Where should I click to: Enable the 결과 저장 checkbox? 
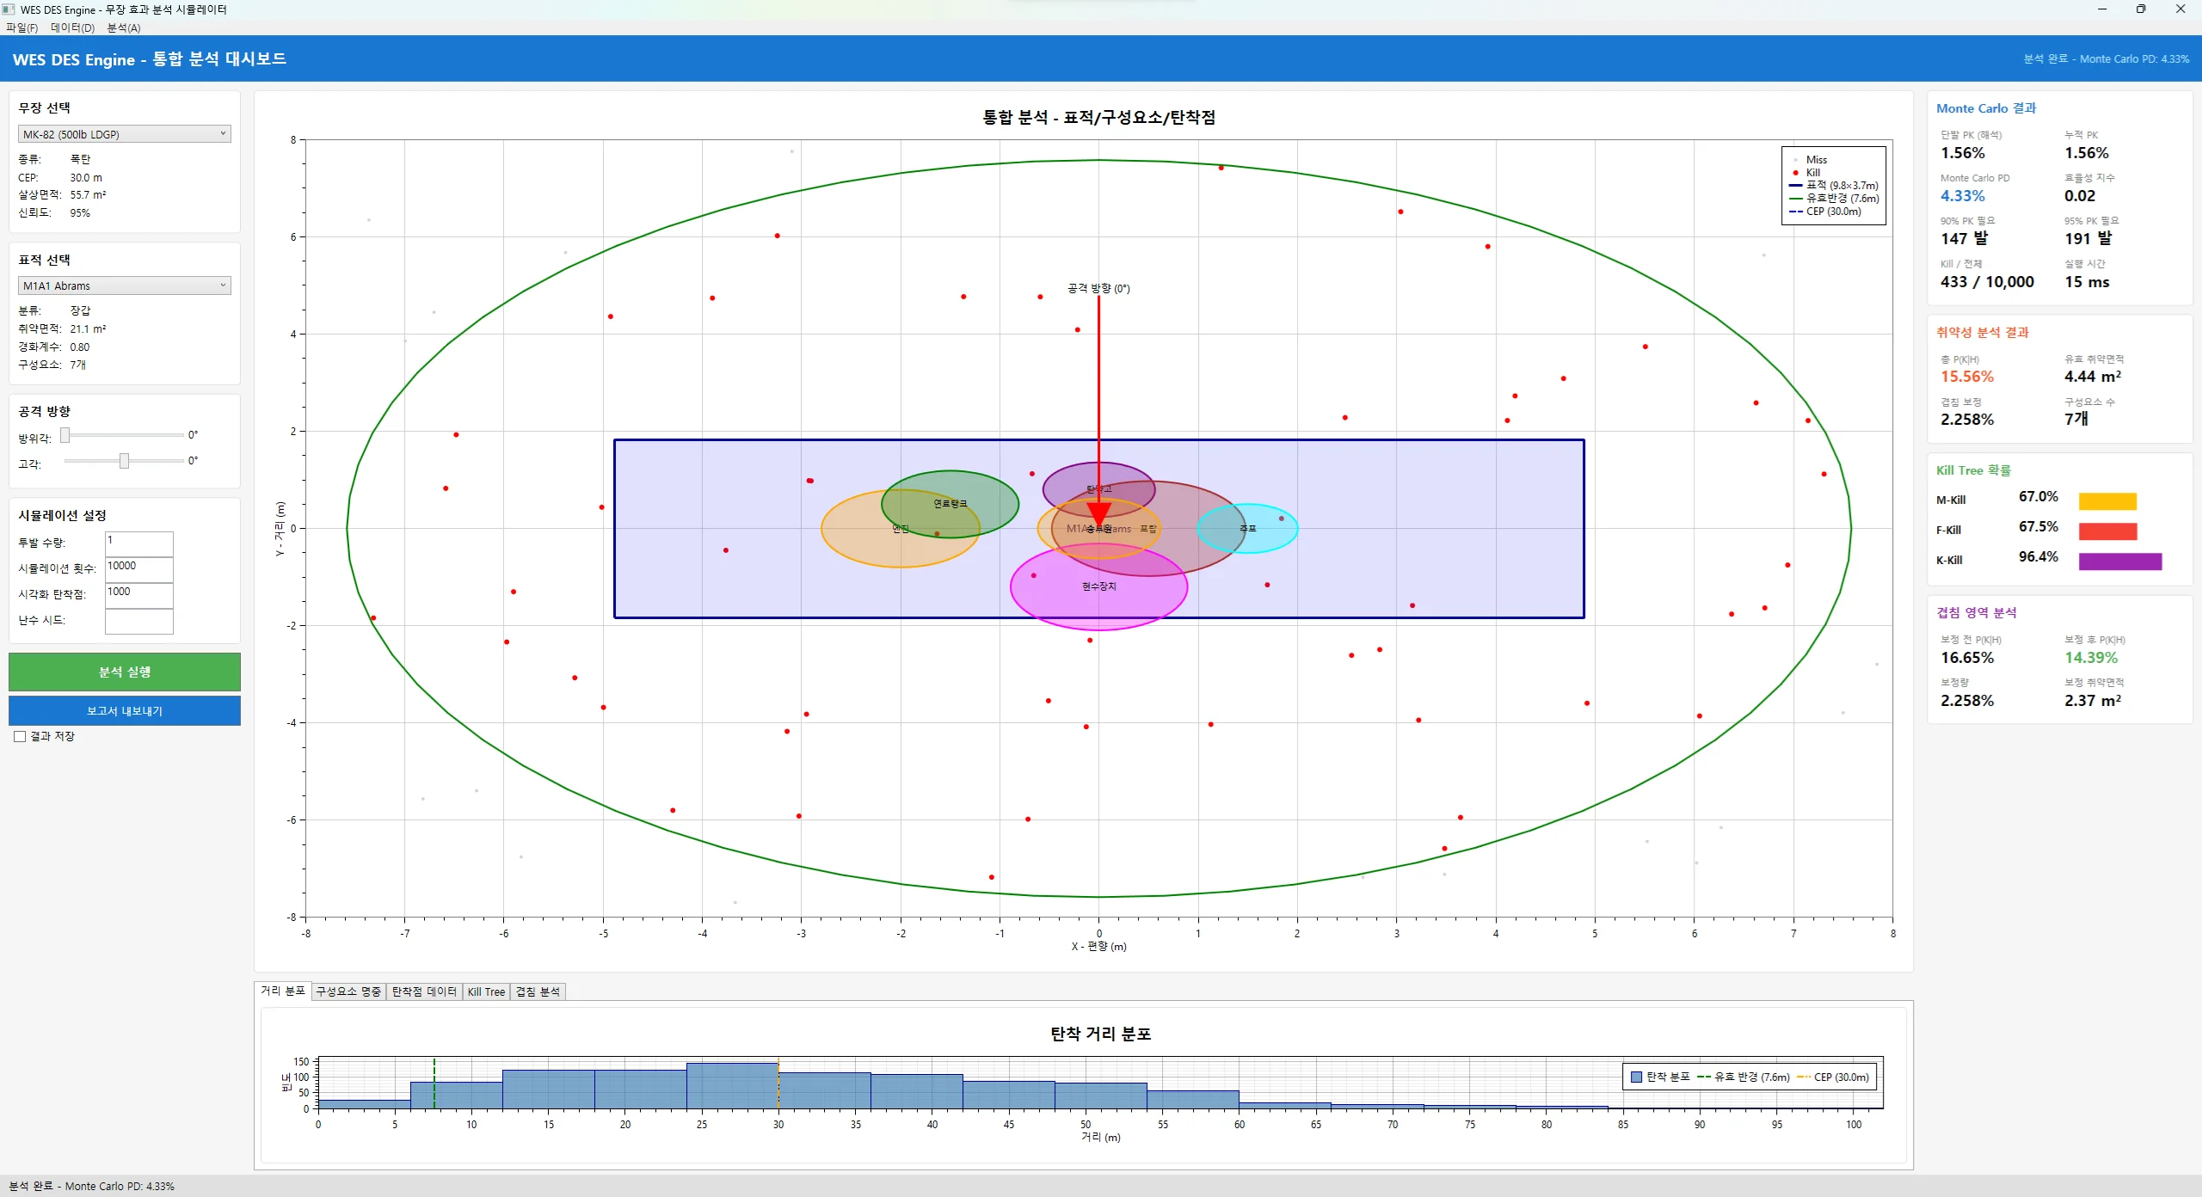(x=20, y=737)
